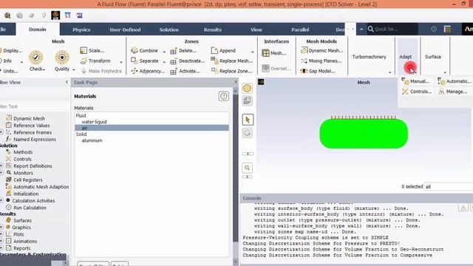The image size is (473, 266).
Task: Deactivate zones
Action: click(187, 61)
